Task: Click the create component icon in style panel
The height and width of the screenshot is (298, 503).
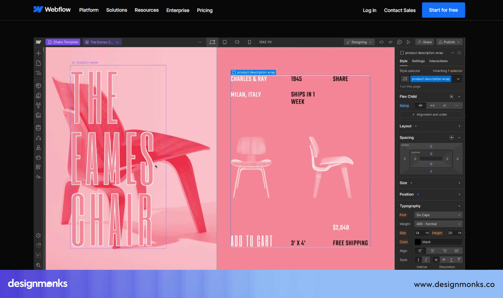Action: pyautogui.click(x=459, y=53)
